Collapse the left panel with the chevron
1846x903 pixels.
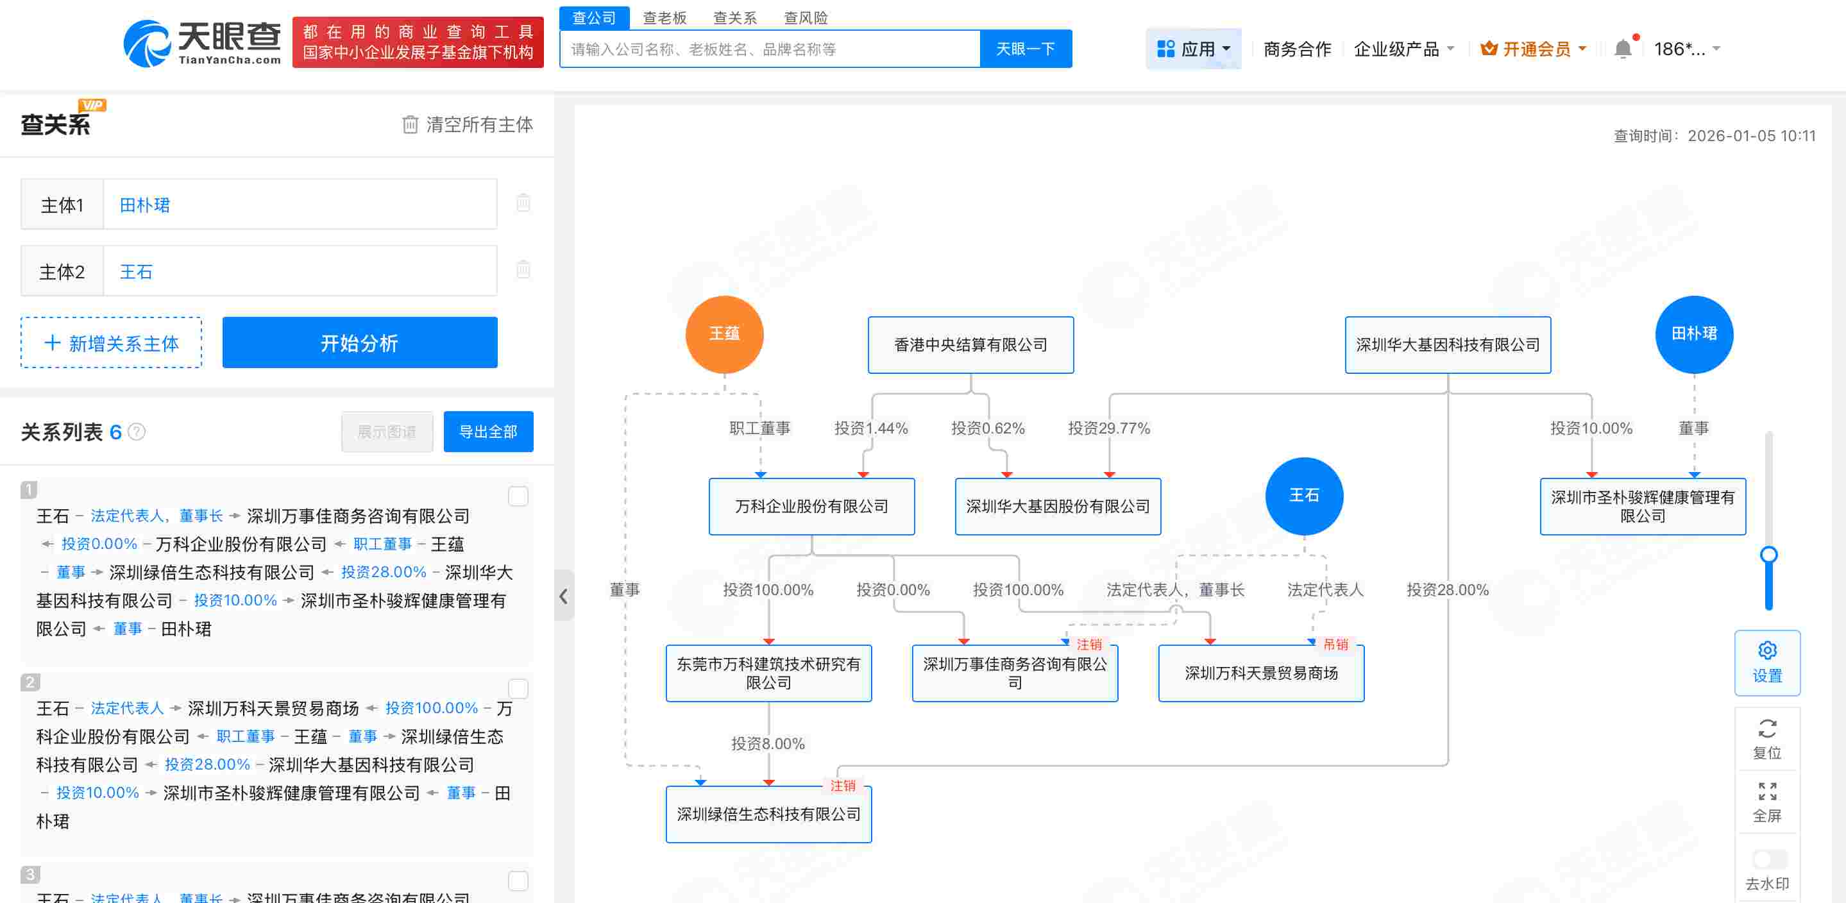(564, 596)
